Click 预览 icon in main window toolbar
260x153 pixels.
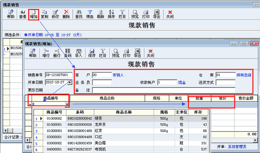pyautogui.click(x=135, y=14)
